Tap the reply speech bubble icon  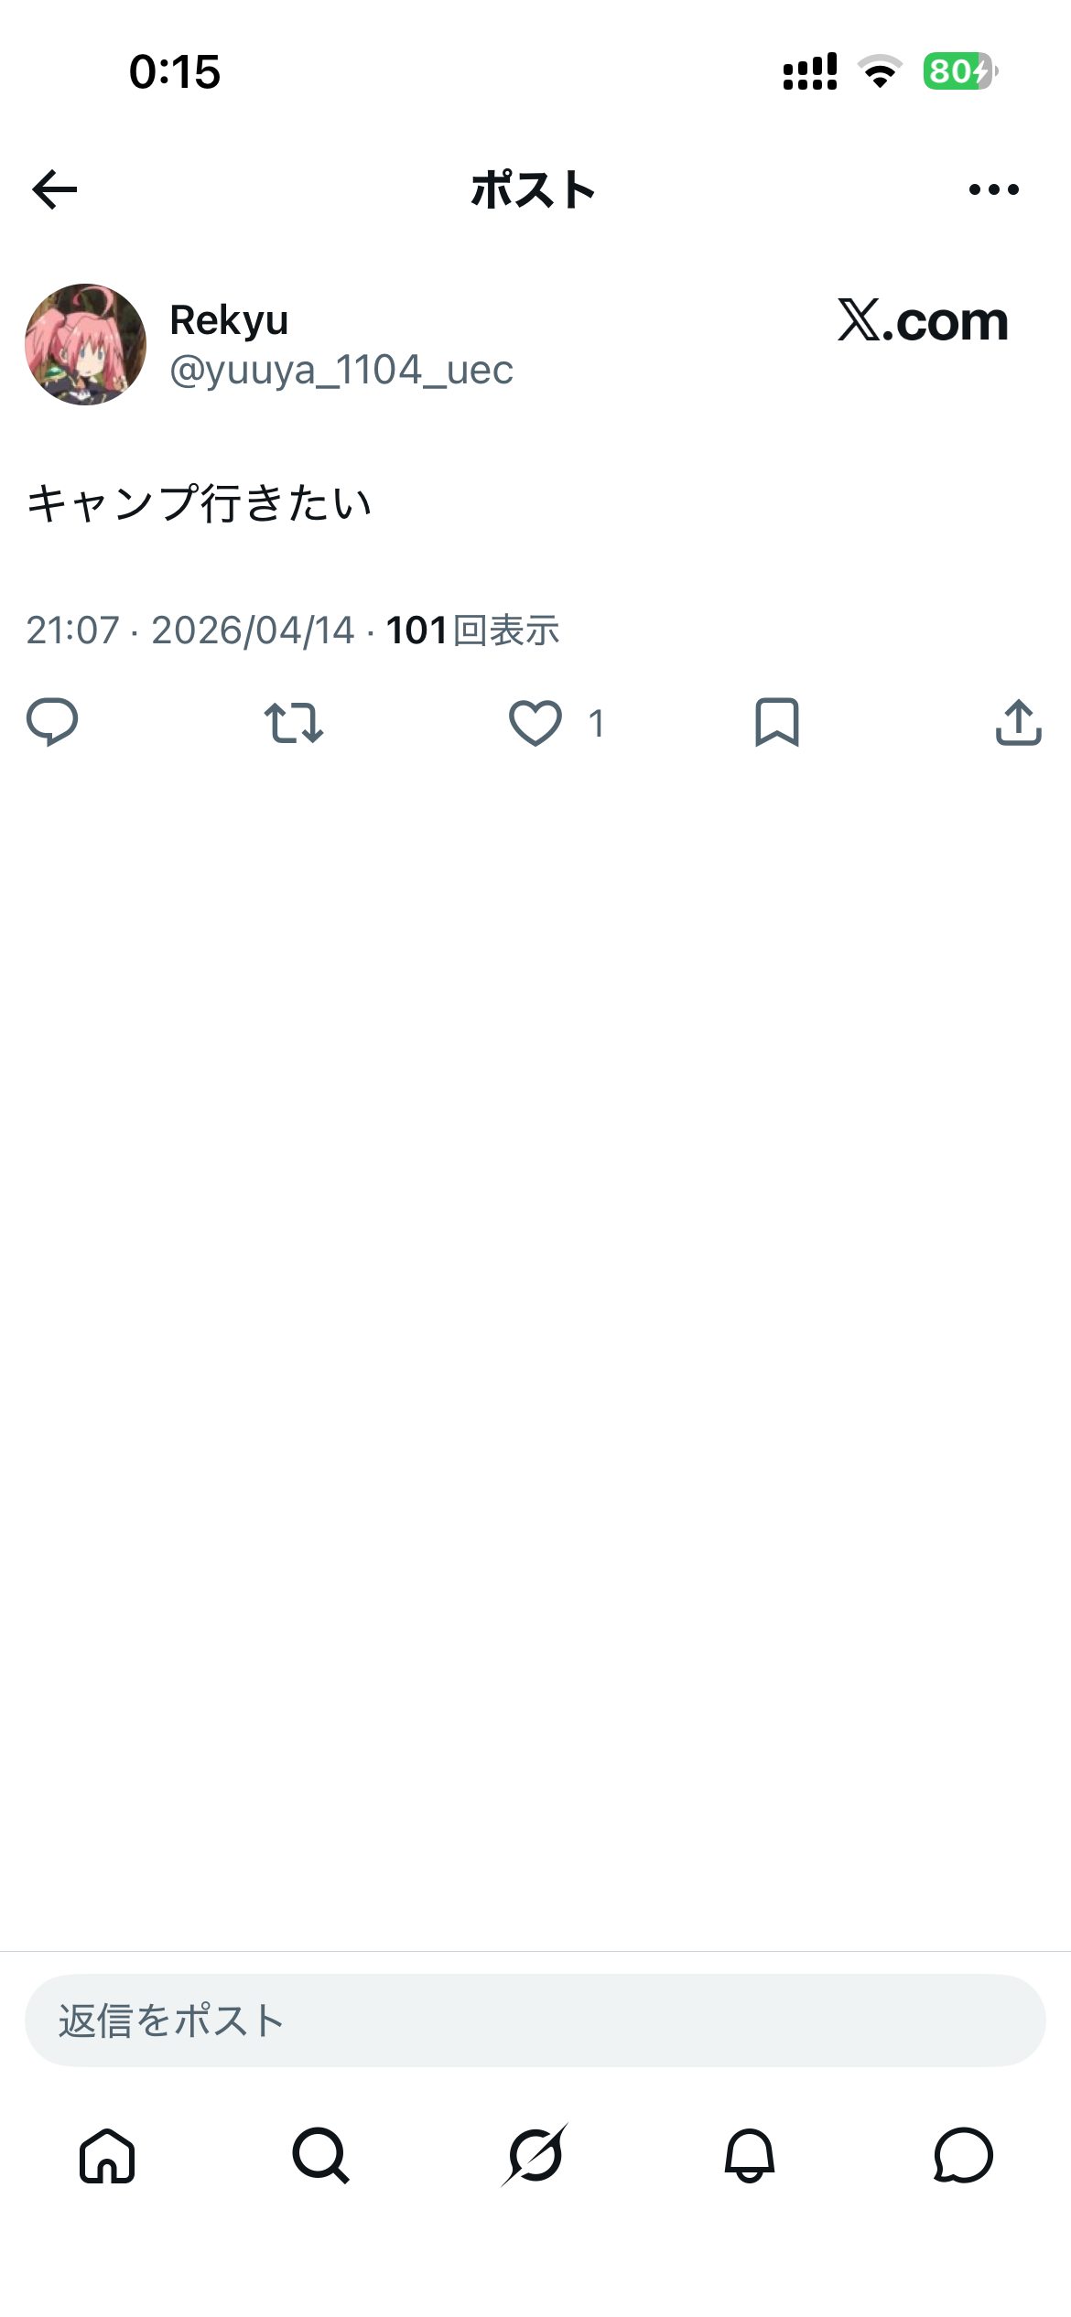(x=52, y=722)
